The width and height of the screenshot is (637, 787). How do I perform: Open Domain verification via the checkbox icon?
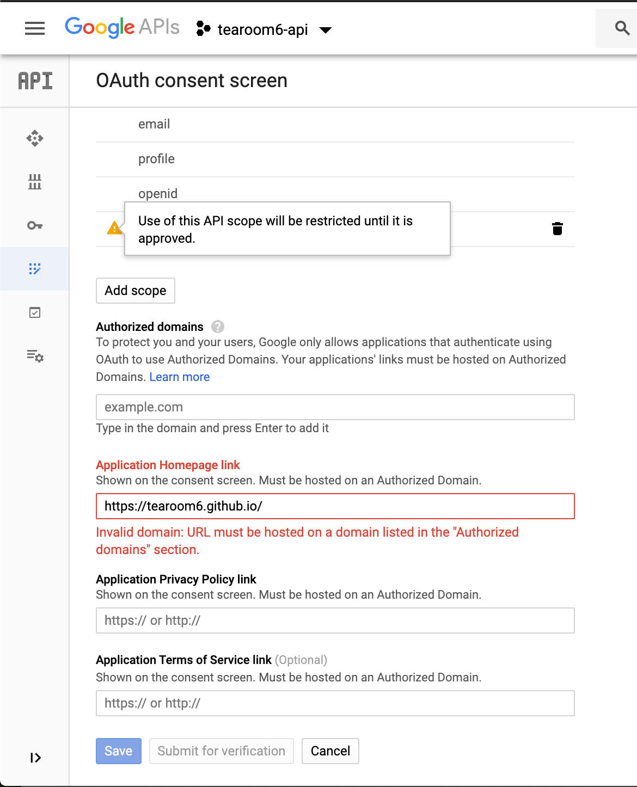click(34, 312)
